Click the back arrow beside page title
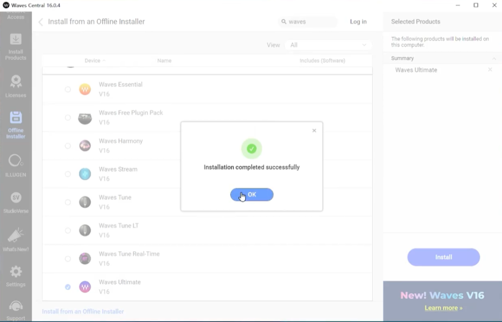The image size is (502, 322). 41,22
